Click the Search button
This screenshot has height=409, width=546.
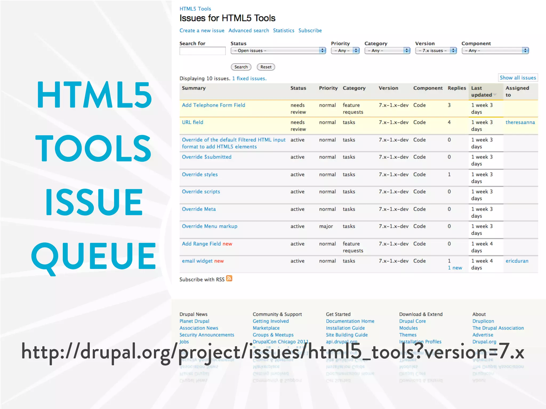[x=241, y=67]
